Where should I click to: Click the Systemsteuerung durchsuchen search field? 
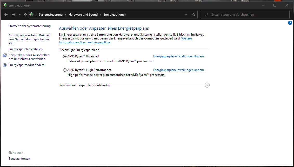pyautogui.click(x=245, y=15)
